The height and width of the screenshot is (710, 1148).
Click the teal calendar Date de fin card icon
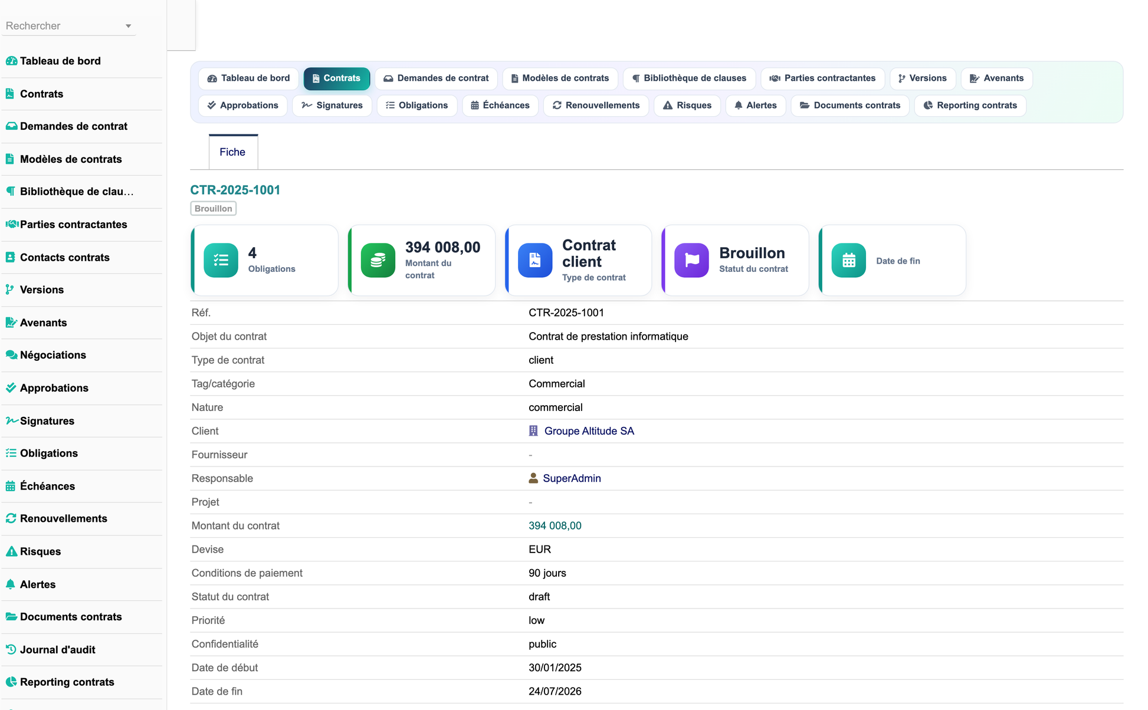tap(849, 260)
